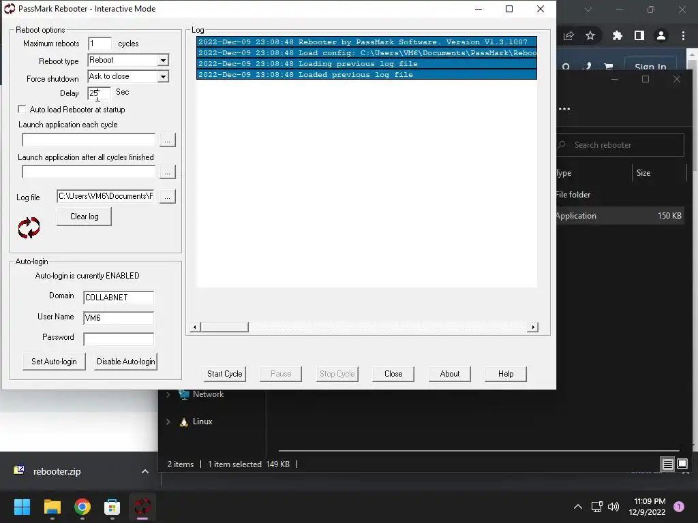Click the Maximum reboots field

tap(100, 44)
